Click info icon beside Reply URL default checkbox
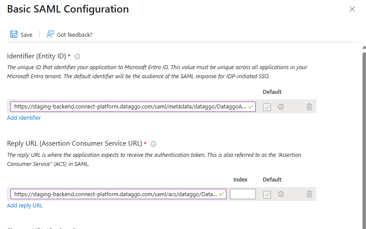366x229 pixels. (281, 194)
